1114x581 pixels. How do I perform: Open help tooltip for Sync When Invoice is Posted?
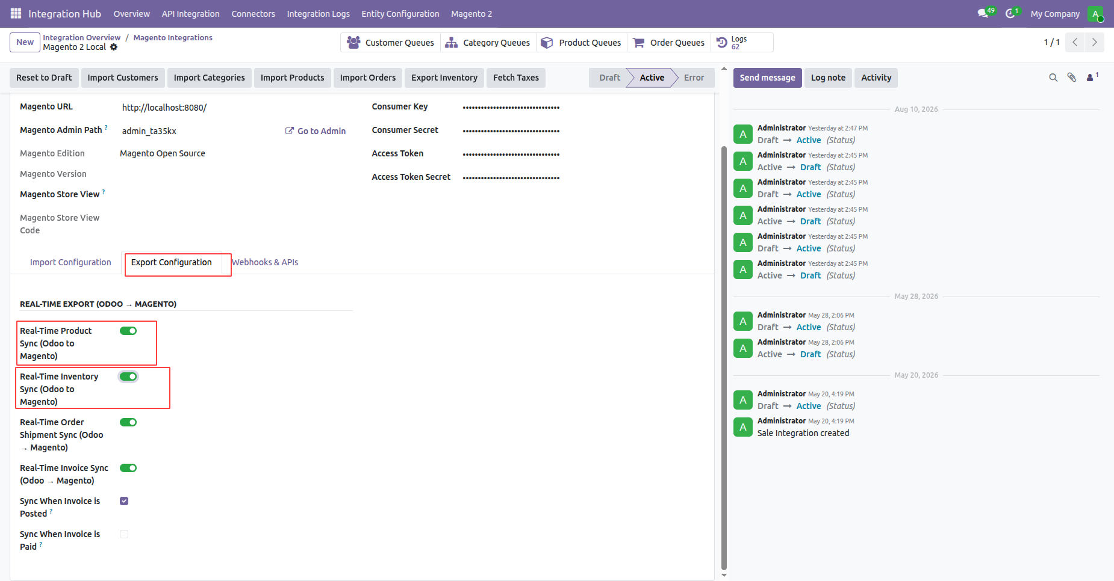tap(51, 511)
